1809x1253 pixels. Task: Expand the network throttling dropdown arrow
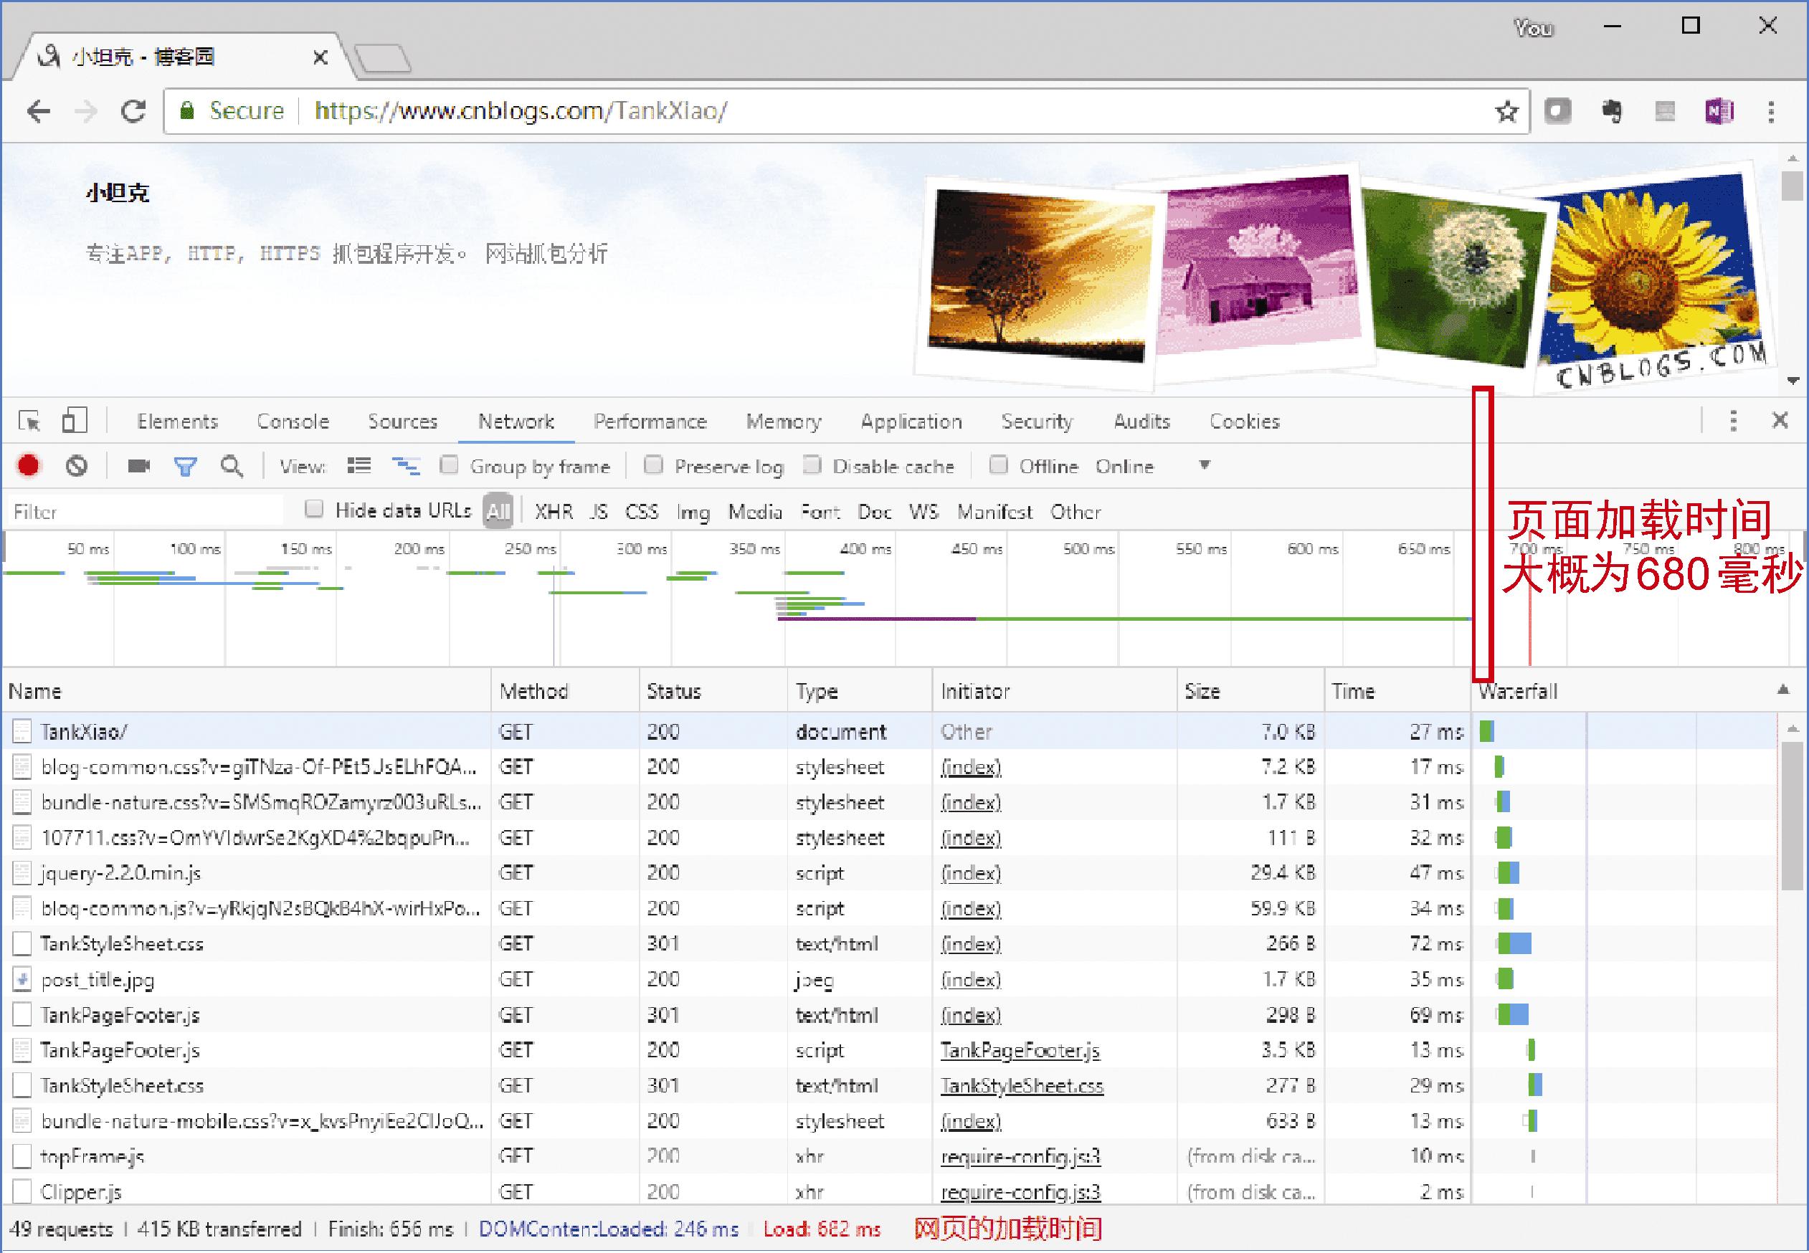click(x=1205, y=465)
